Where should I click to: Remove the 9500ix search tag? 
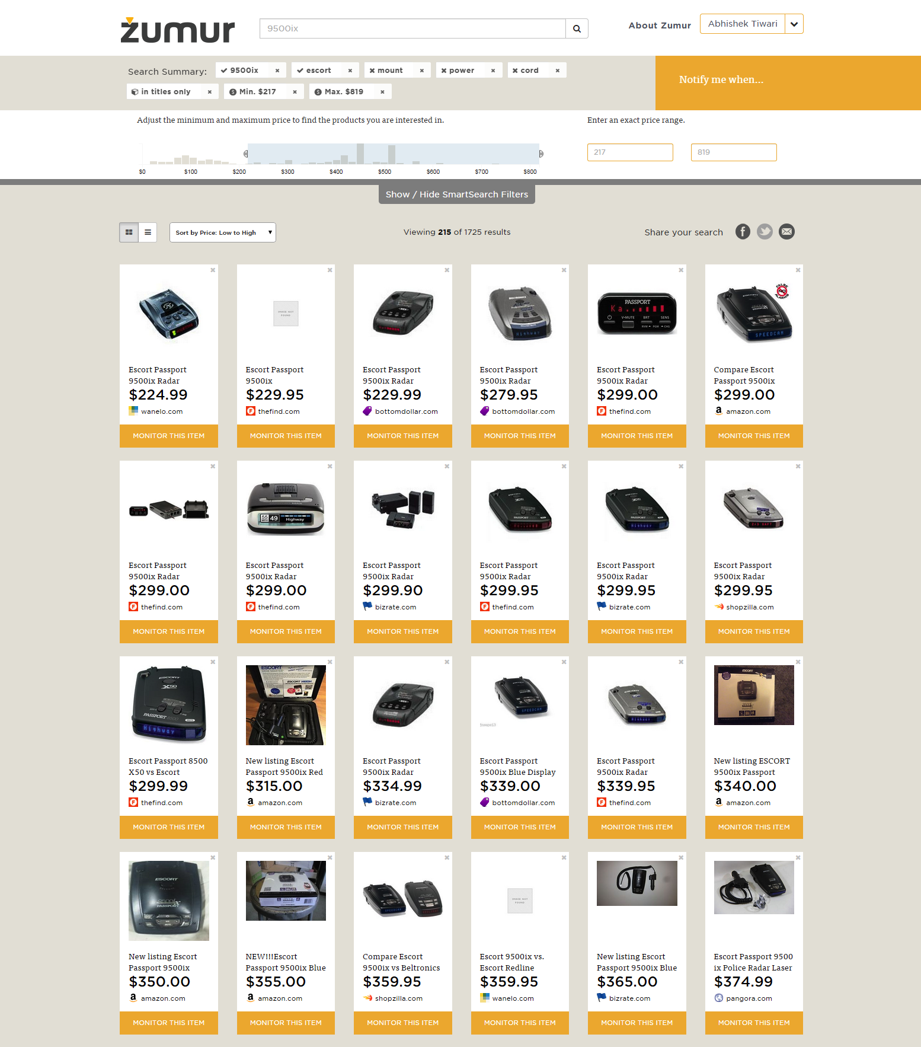point(277,71)
